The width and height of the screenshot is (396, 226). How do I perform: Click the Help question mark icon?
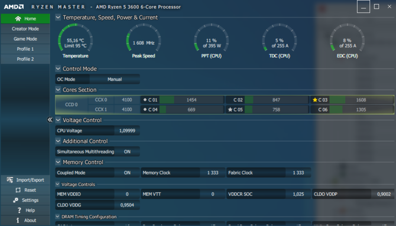point(19,210)
